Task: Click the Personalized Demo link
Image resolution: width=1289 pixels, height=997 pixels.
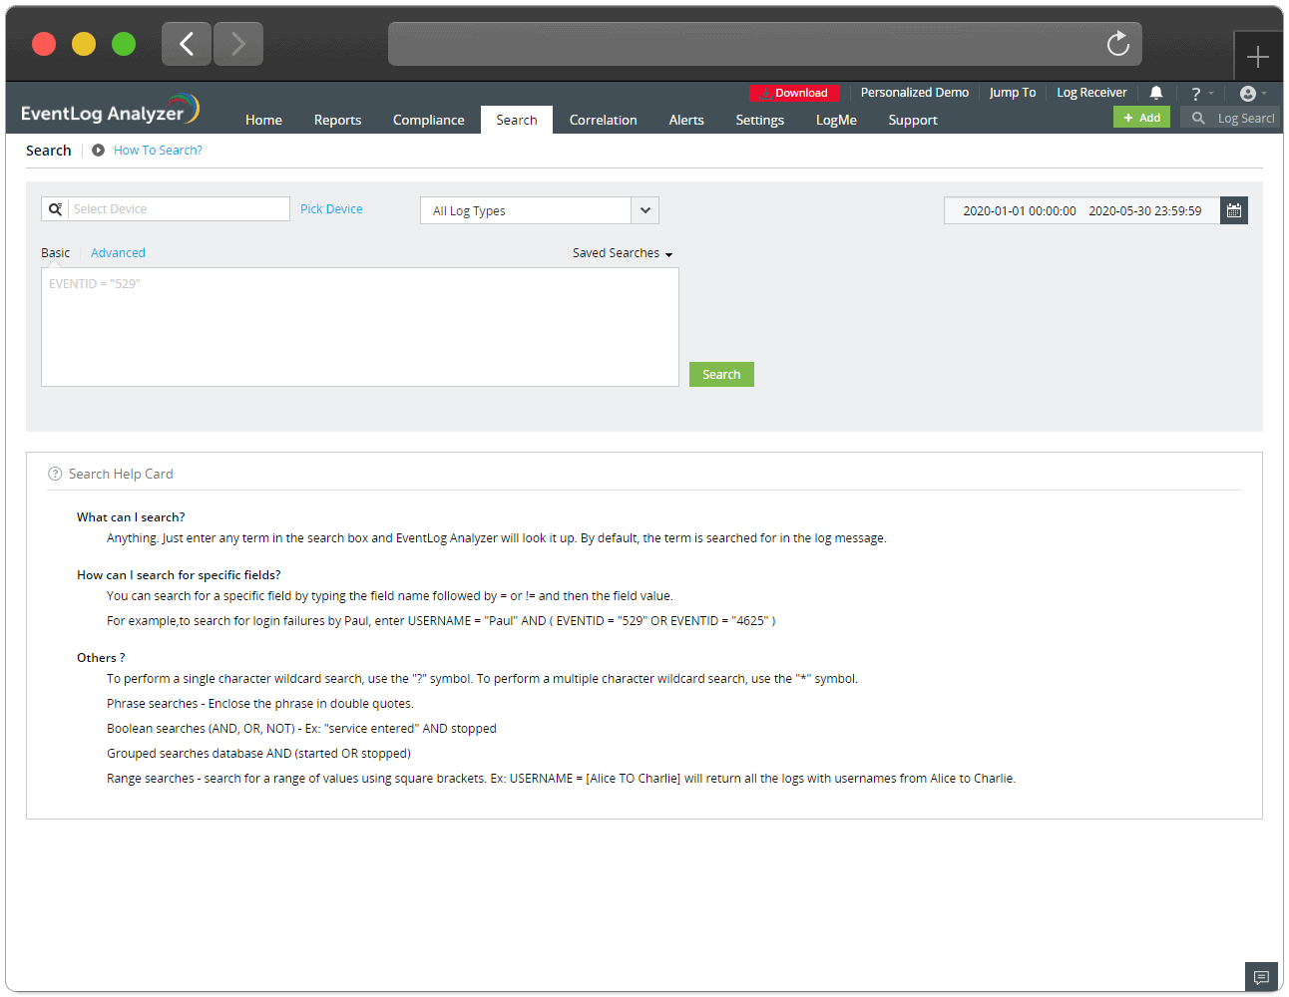Action: [915, 93]
